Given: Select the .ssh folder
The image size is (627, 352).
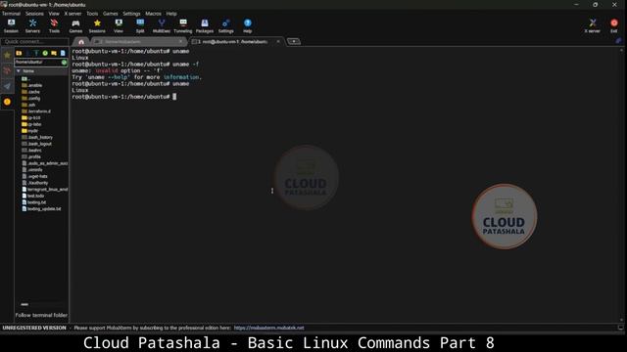Looking at the screenshot, I should tap(28, 105).
